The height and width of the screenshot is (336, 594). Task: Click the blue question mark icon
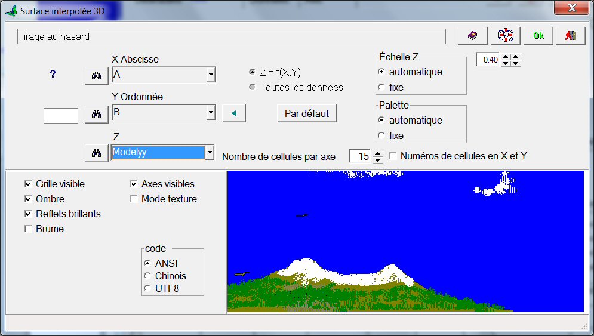(53, 74)
